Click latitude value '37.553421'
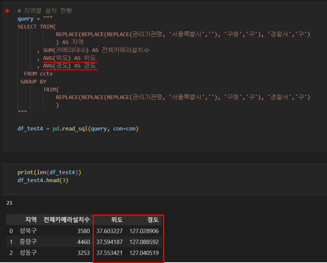 click(x=109, y=253)
